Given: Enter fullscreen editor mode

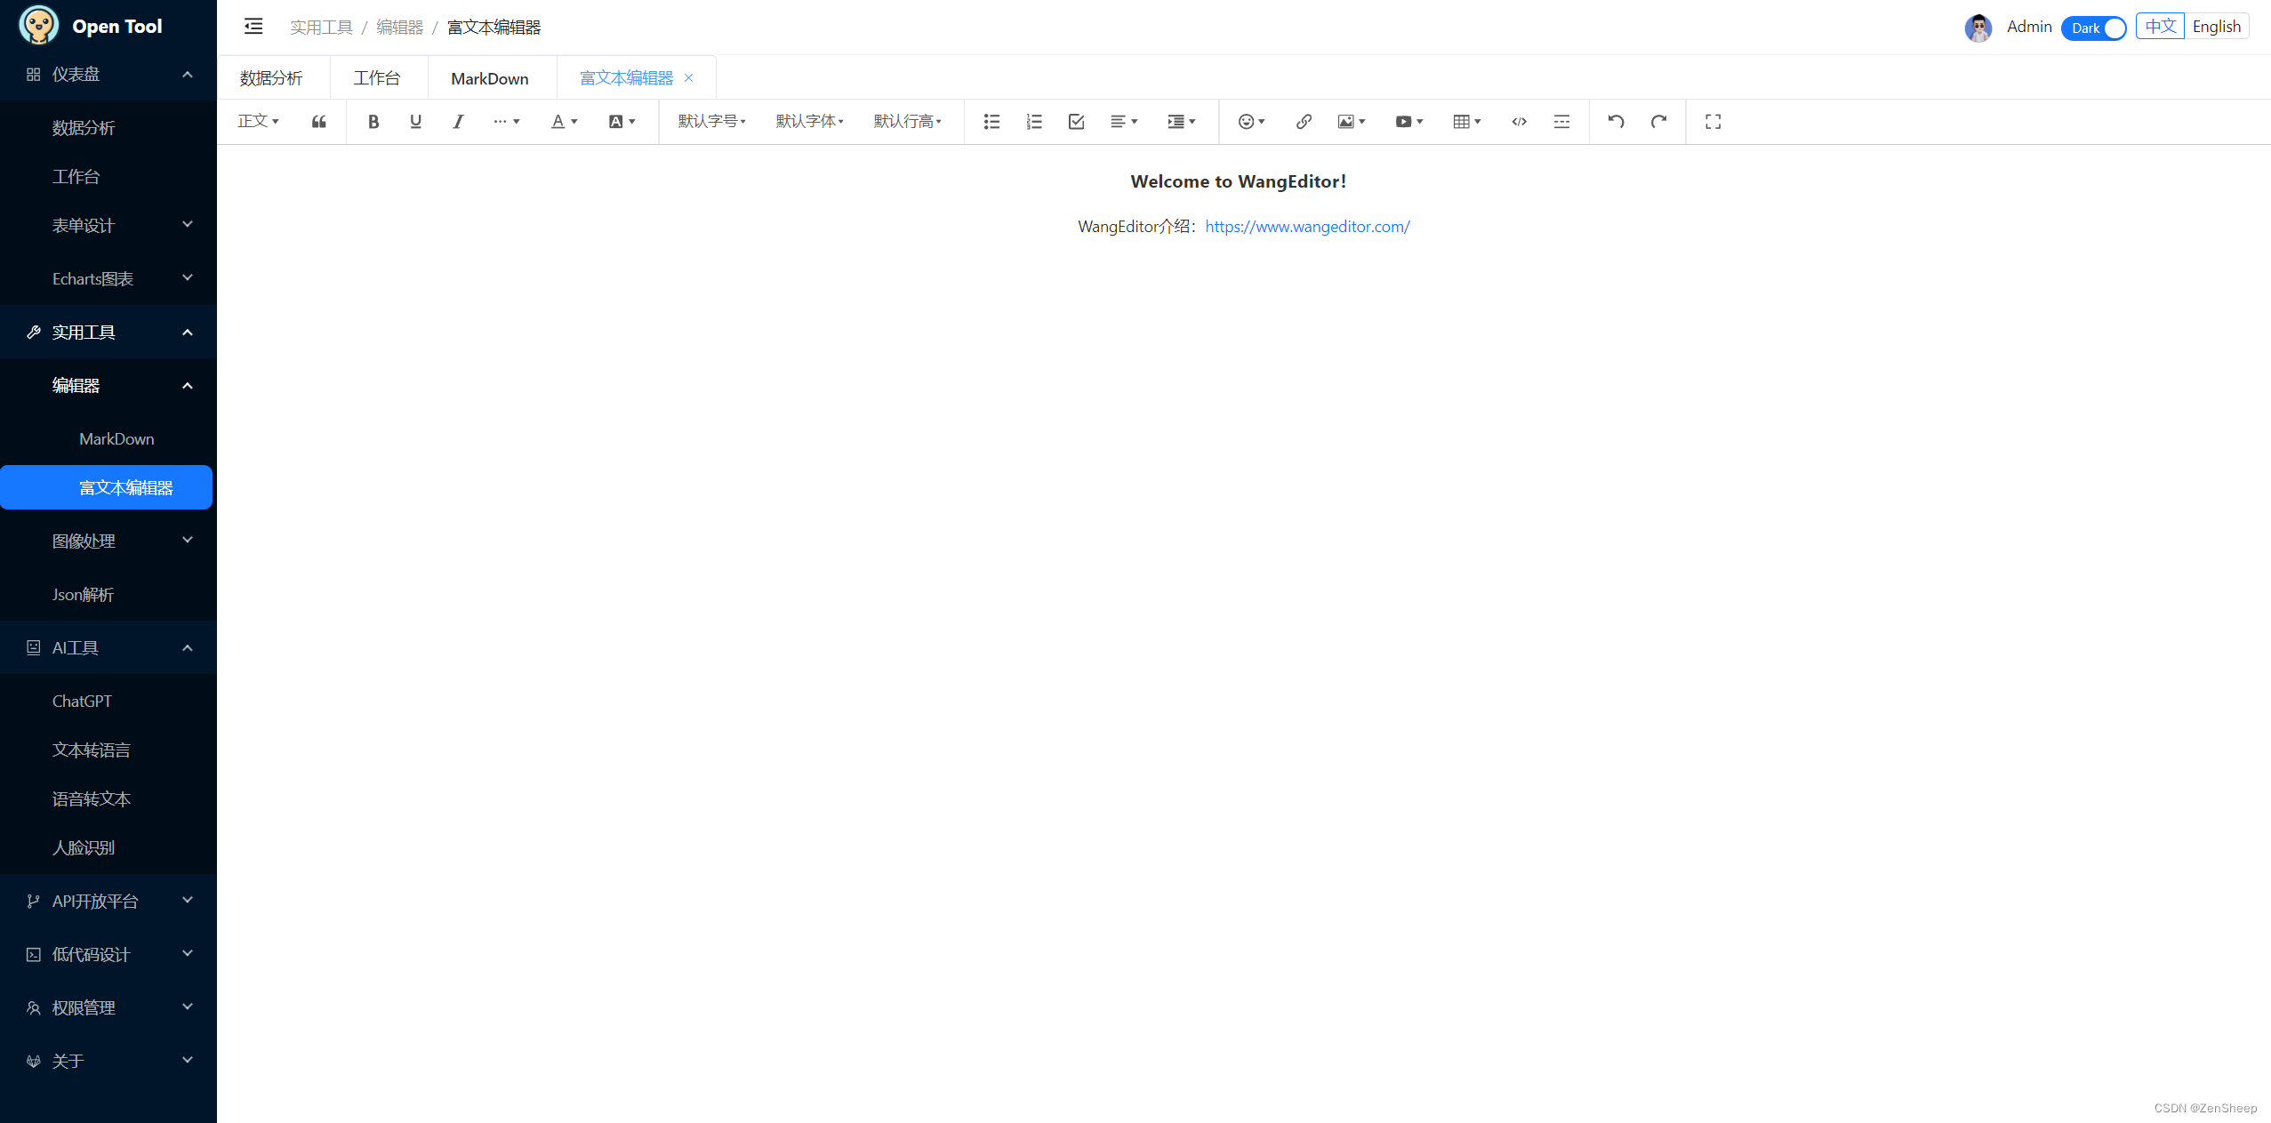Looking at the screenshot, I should tap(1713, 122).
